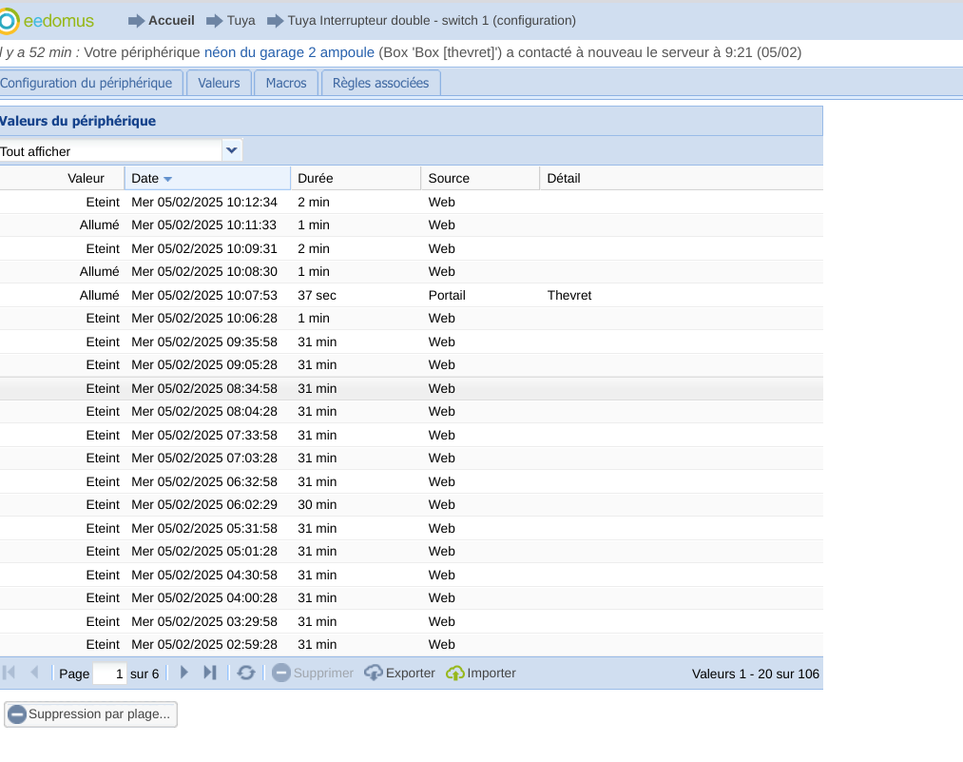The width and height of the screenshot is (963, 762).
Task: Click Valeurs 1 - 20 sur 106 status
Action: point(756,674)
